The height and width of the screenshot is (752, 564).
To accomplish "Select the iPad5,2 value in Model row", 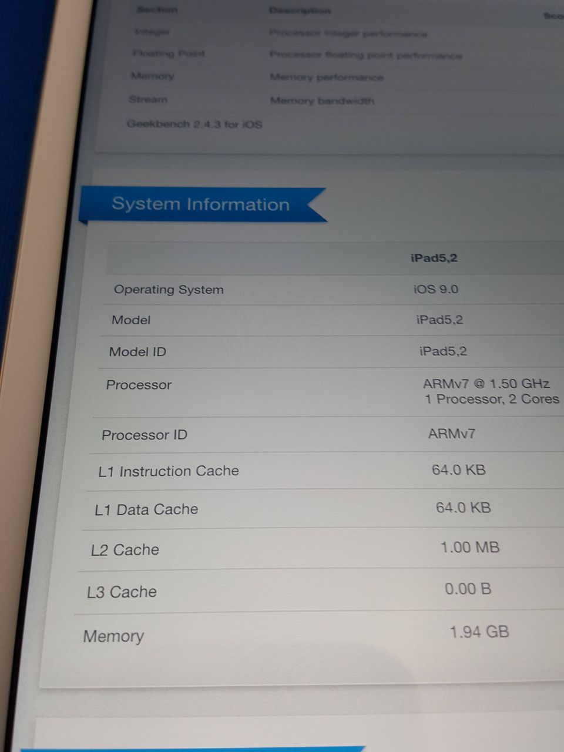I will pos(439,320).
